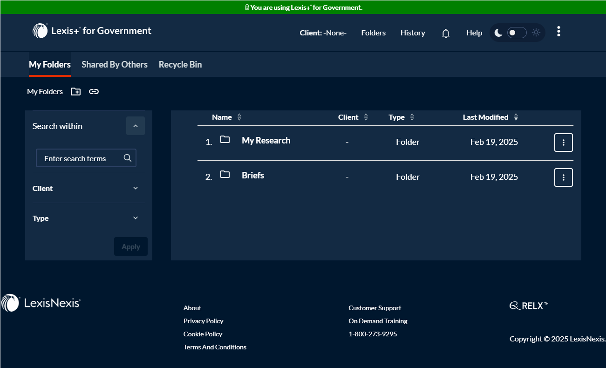Image resolution: width=606 pixels, height=368 pixels.
Task: Open the Cookie Policy link
Action: click(203, 334)
